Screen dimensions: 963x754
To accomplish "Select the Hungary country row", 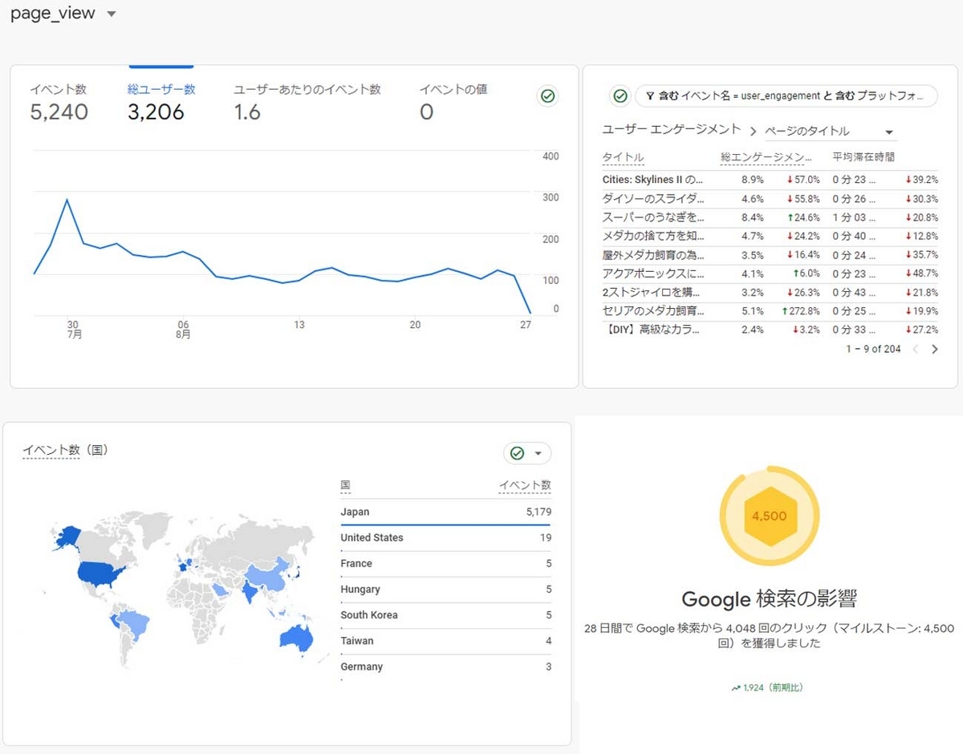I will point(445,590).
